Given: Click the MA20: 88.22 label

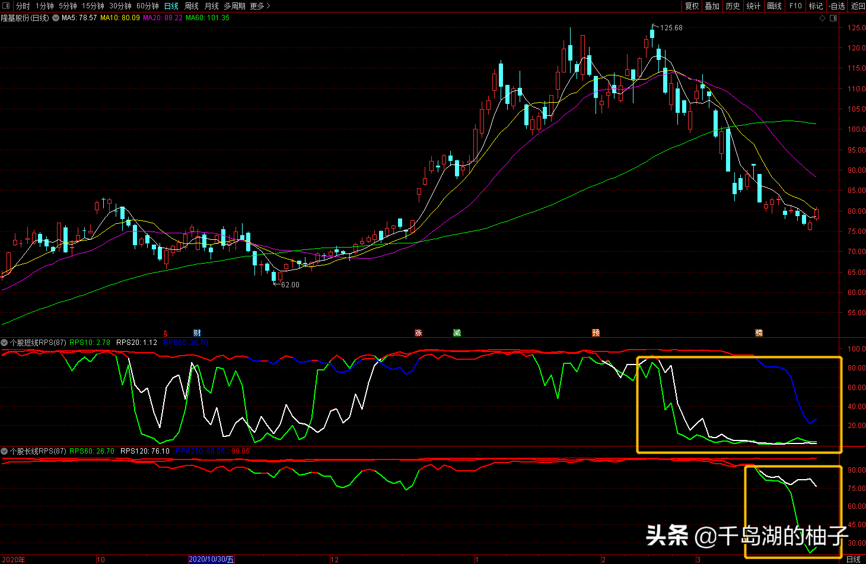Looking at the screenshot, I should (163, 18).
